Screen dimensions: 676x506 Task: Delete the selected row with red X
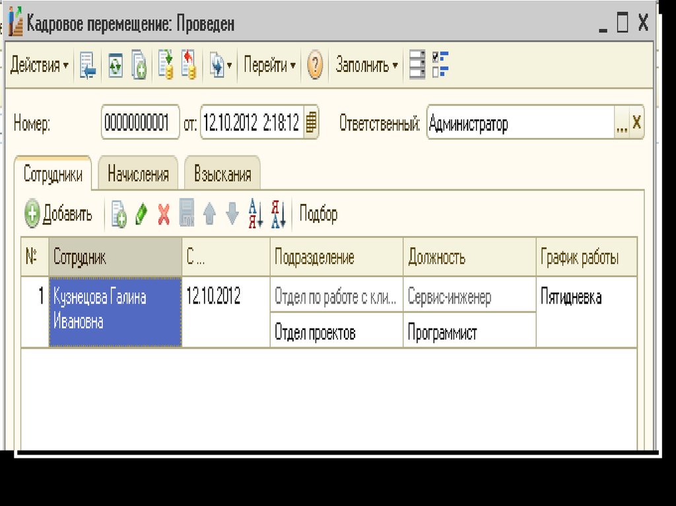[x=164, y=214]
